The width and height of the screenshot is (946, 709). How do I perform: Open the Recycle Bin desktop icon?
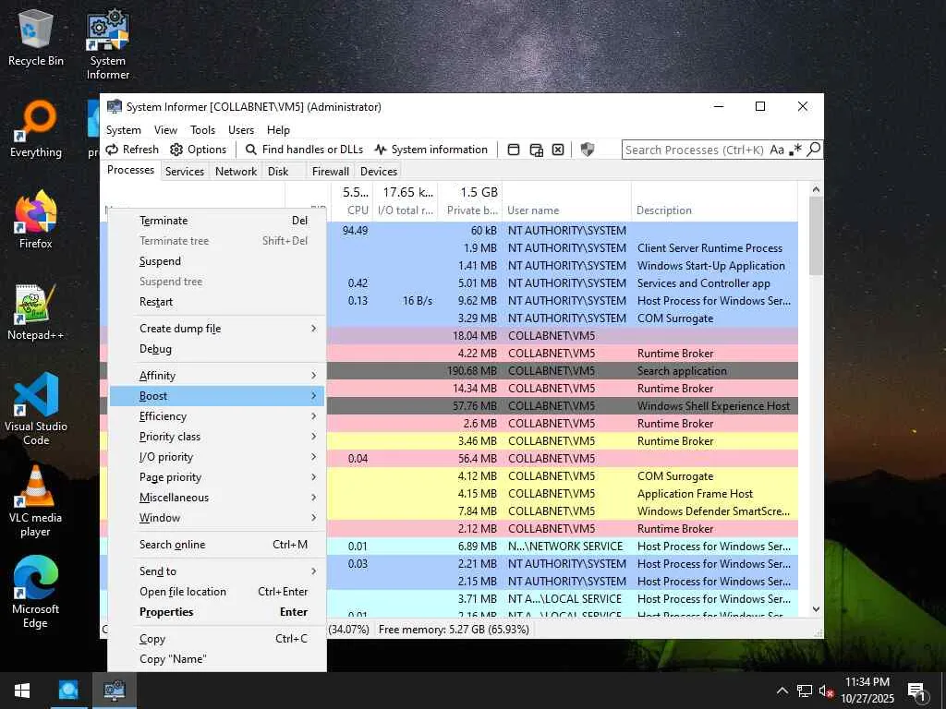(x=36, y=39)
